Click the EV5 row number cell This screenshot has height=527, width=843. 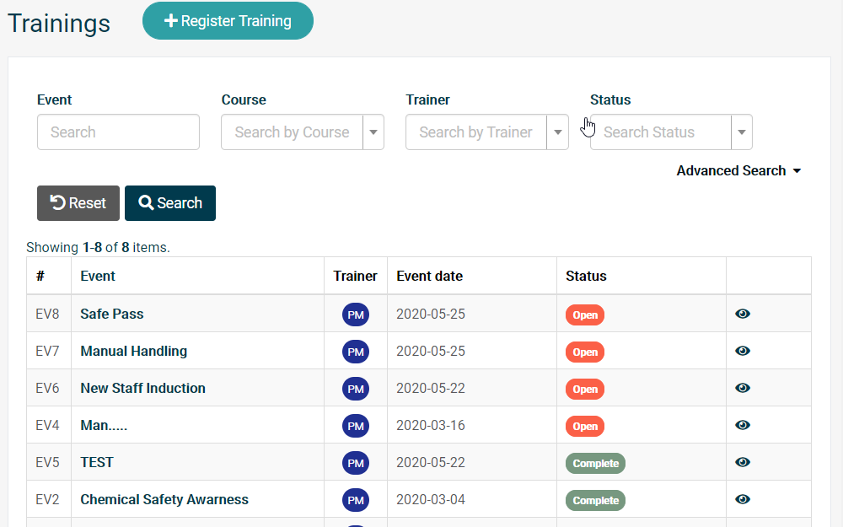[x=47, y=462]
